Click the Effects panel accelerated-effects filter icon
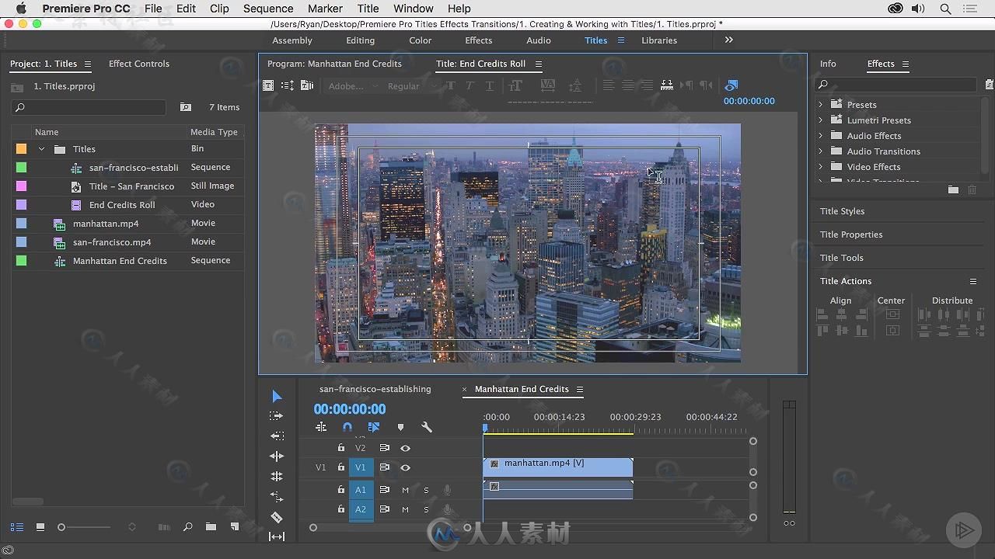This screenshot has width=995, height=559. [x=990, y=85]
